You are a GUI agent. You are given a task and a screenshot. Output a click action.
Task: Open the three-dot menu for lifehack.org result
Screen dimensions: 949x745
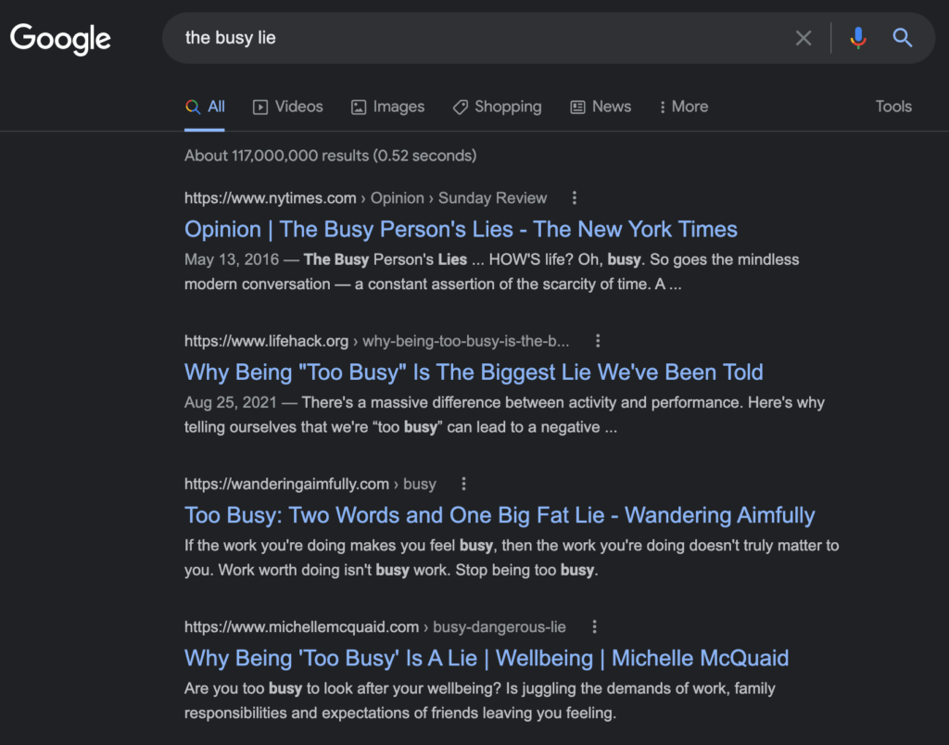click(598, 341)
